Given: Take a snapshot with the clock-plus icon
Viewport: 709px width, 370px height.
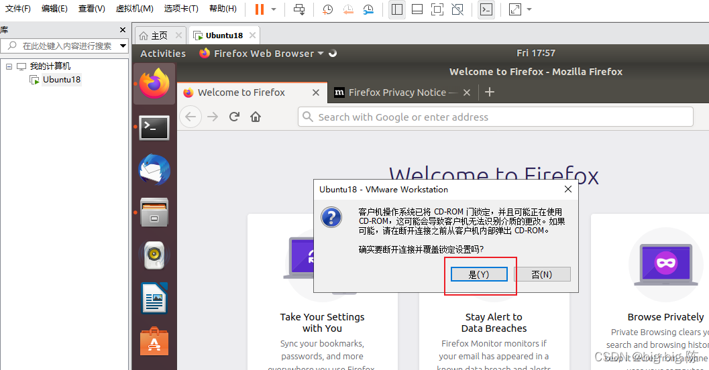Looking at the screenshot, I should point(327,9).
